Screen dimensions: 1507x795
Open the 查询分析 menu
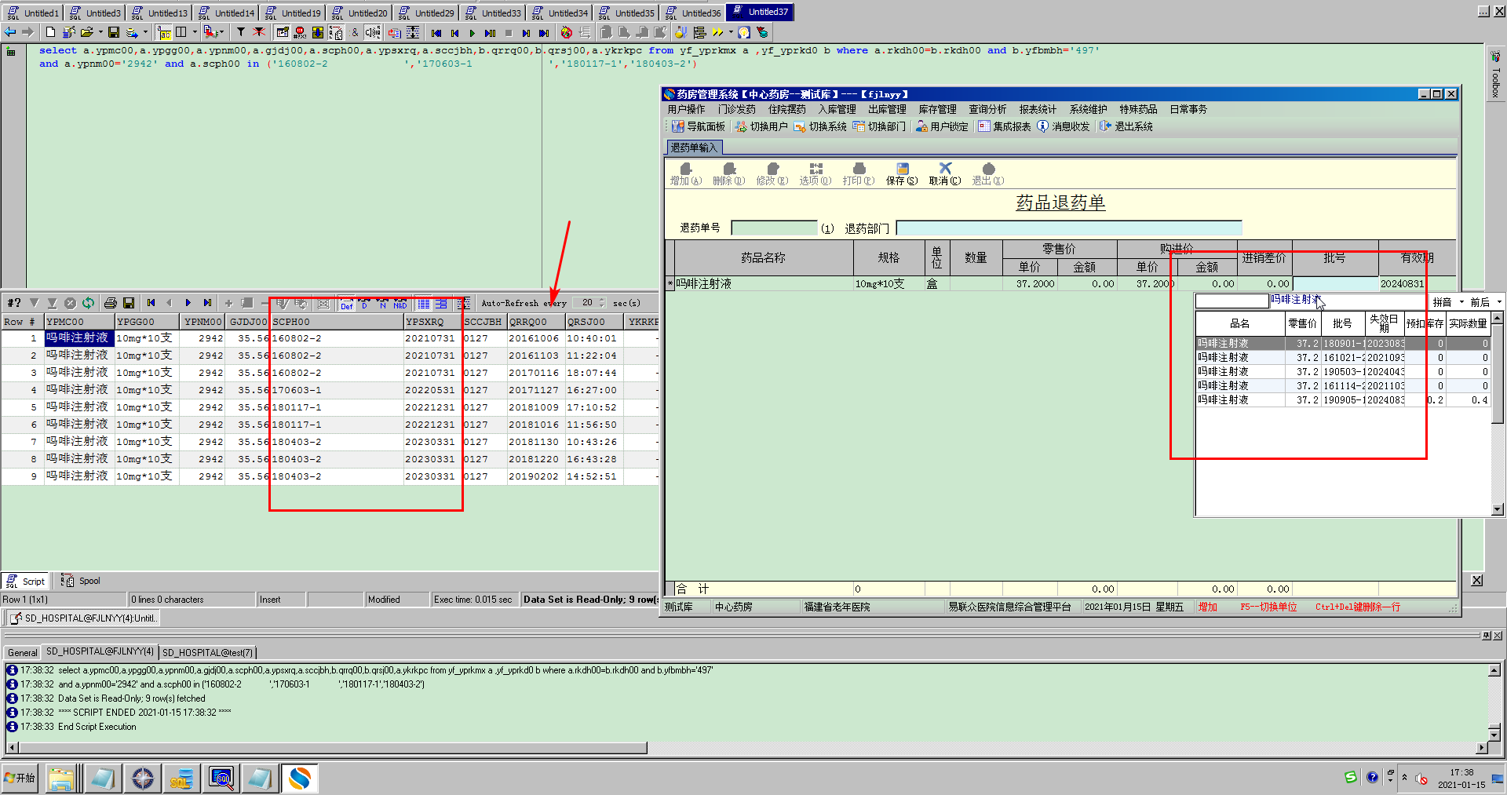pos(987,109)
